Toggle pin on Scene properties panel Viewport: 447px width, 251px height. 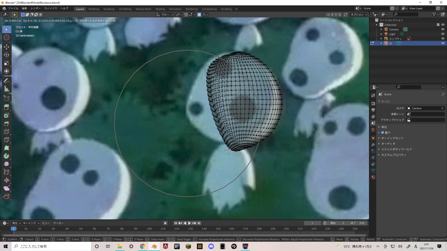tap(443, 94)
